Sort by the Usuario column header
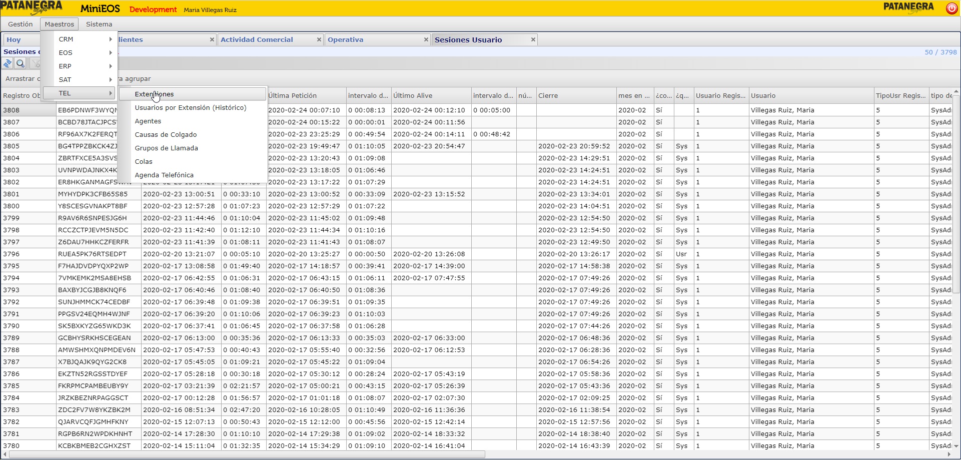This screenshot has height=460, width=961. [x=811, y=95]
